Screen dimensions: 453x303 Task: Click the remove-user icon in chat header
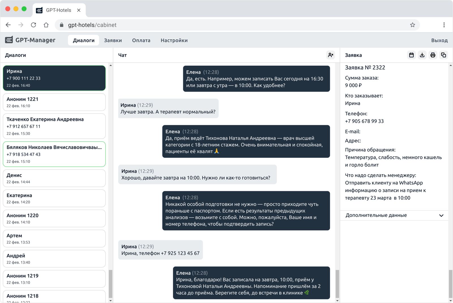pos(330,55)
